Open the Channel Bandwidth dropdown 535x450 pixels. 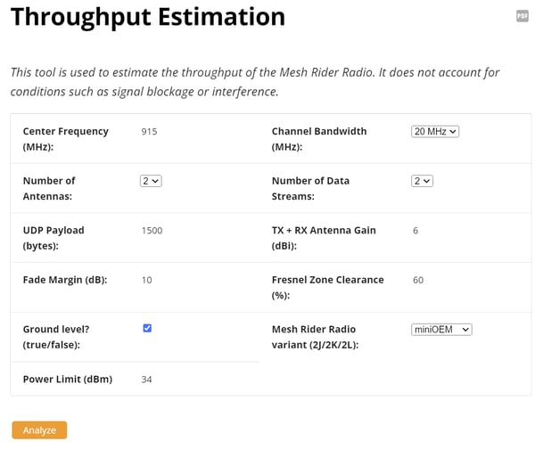tap(435, 131)
